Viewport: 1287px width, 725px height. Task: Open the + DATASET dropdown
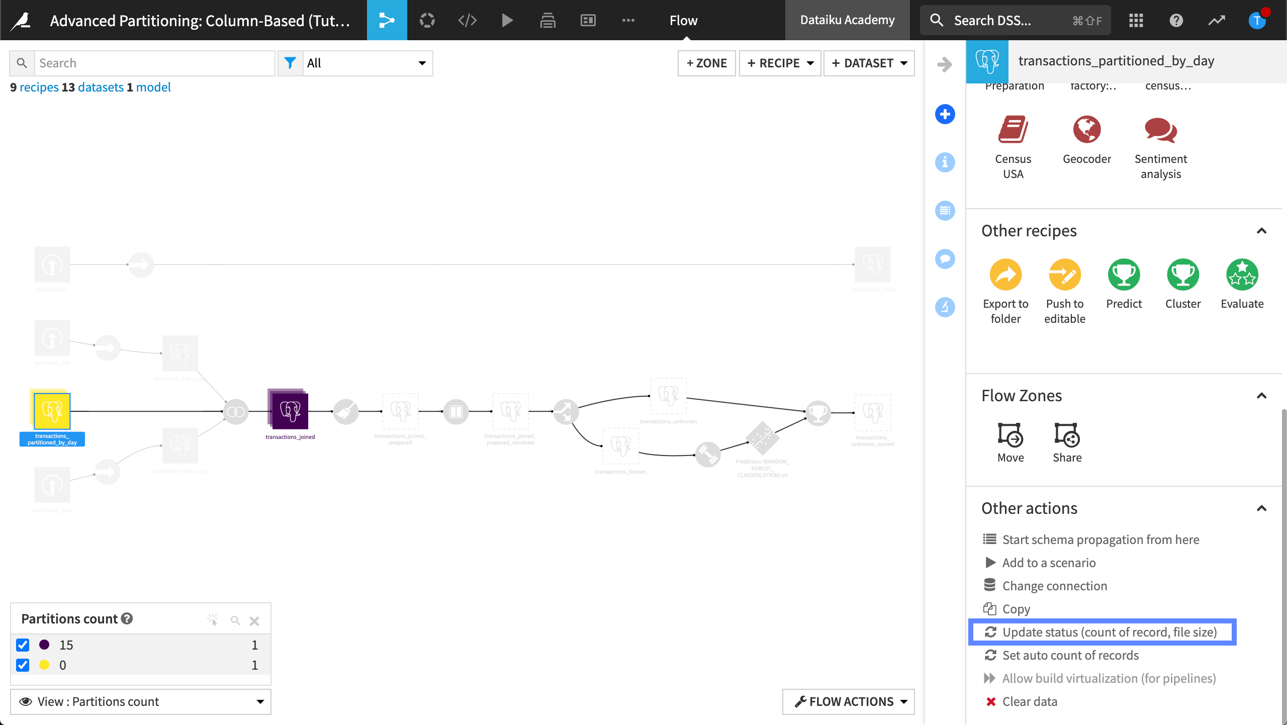pyautogui.click(x=869, y=63)
